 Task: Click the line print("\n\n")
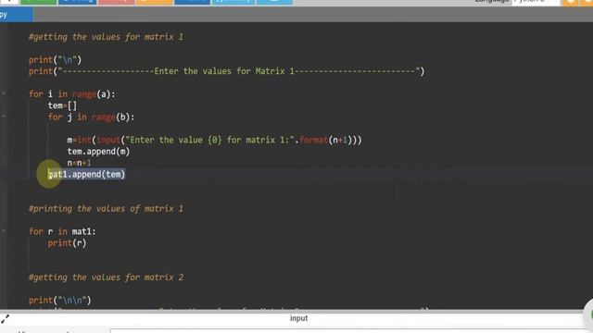[60, 301]
